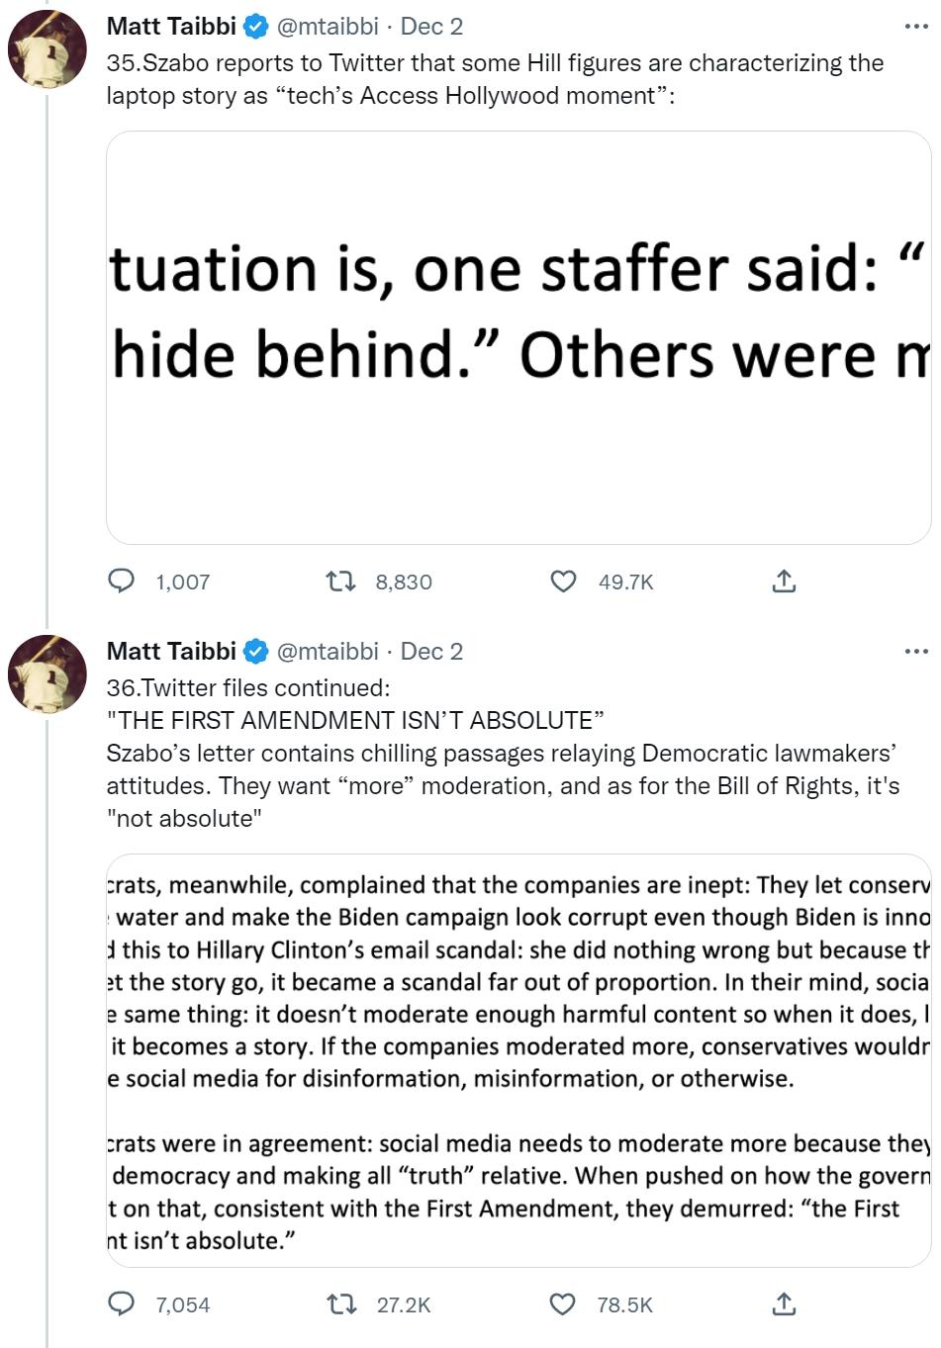
Task: Toggle retweet on tweet 35
Action: click(x=341, y=583)
